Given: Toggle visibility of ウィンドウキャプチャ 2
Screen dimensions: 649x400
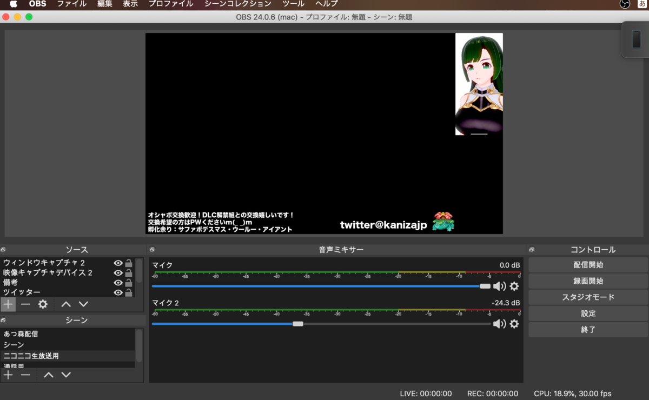Looking at the screenshot, I should point(118,263).
